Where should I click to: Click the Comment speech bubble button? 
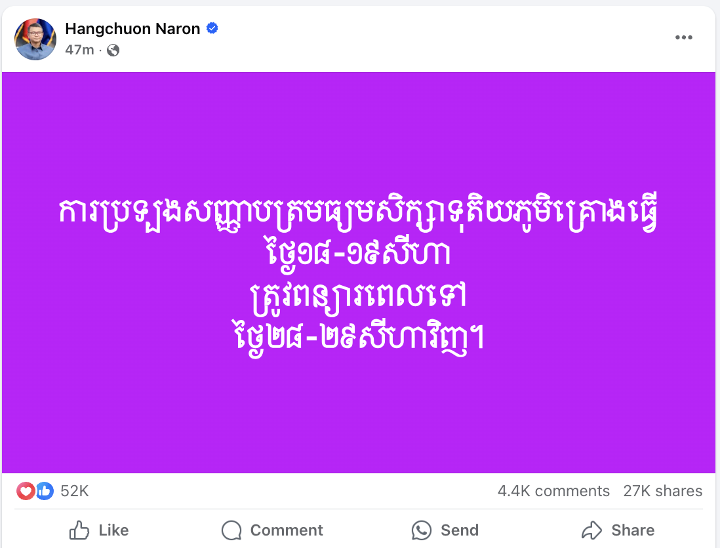(x=272, y=530)
